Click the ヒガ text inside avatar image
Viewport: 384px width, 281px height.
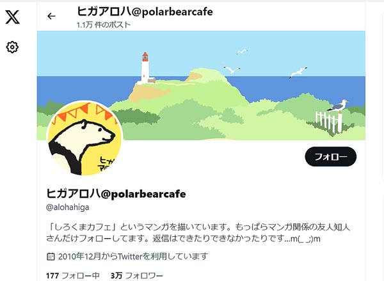pyautogui.click(x=107, y=163)
